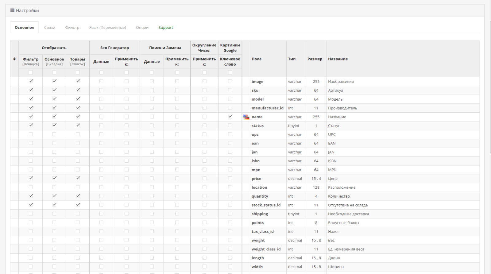Enable Округление Чисел checkbox for price row

[x=204, y=178]
